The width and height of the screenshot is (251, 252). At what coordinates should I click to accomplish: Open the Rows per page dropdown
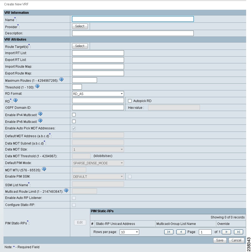pyautogui.click(x=129, y=232)
